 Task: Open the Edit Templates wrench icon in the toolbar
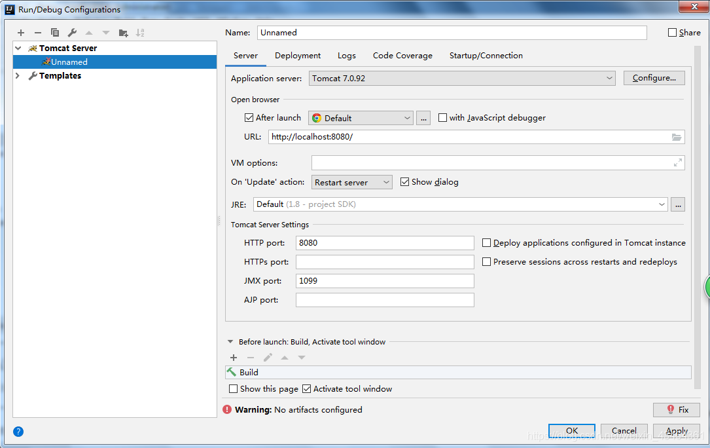72,33
